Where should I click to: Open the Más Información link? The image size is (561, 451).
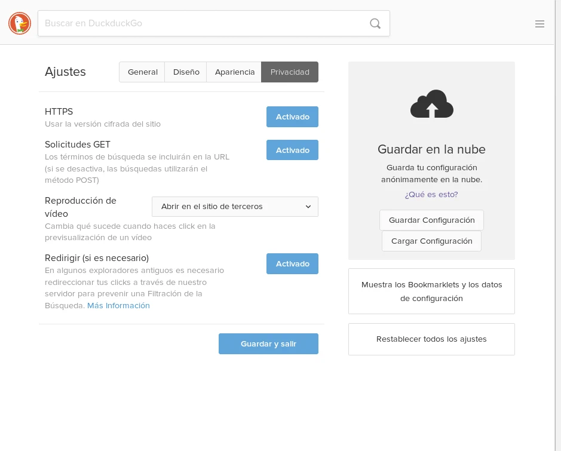point(118,305)
